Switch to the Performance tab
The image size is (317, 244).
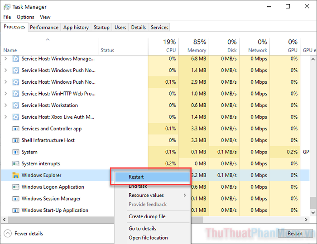click(44, 27)
